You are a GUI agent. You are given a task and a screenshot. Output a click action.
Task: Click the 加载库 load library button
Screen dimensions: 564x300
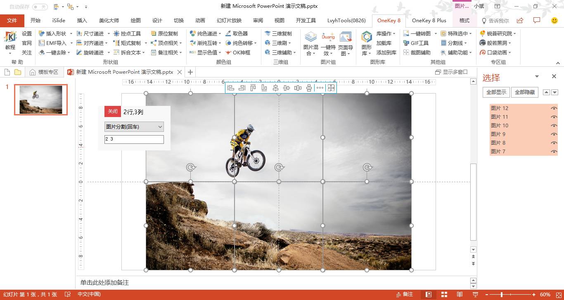click(384, 43)
